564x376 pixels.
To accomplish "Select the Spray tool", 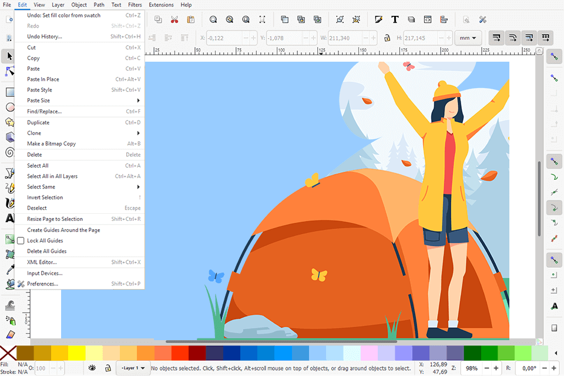I will tap(11, 320).
